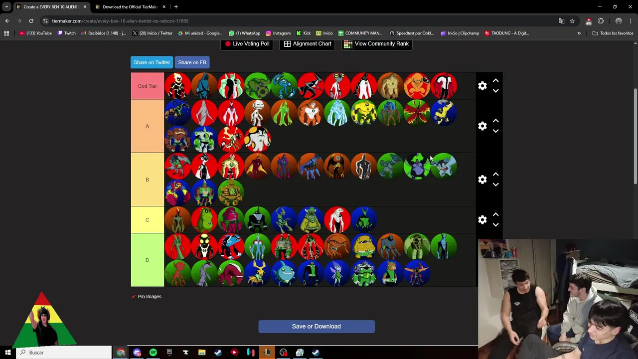638x359 pixels.
Task: Open the Inicio / Twitter bookmark
Action: pos(153,33)
